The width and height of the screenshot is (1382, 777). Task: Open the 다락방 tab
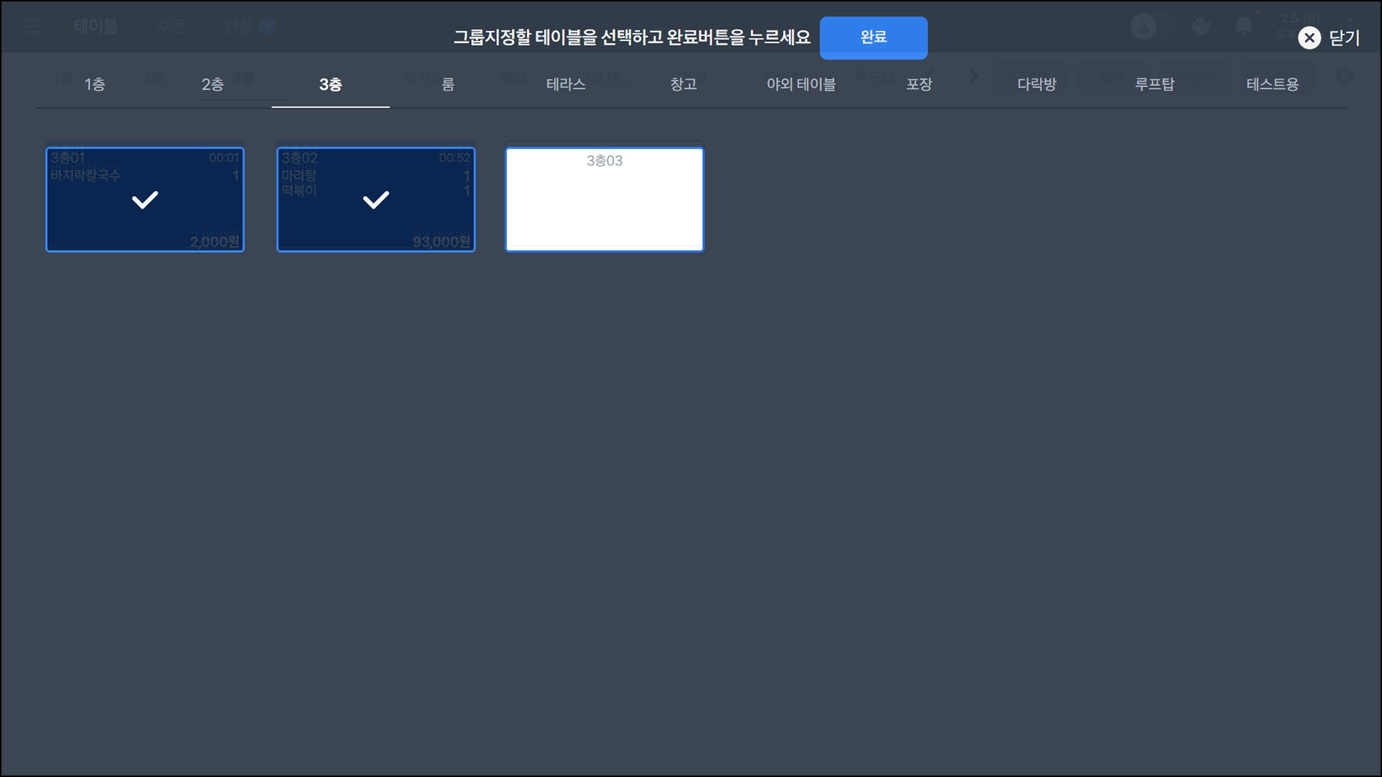1036,84
